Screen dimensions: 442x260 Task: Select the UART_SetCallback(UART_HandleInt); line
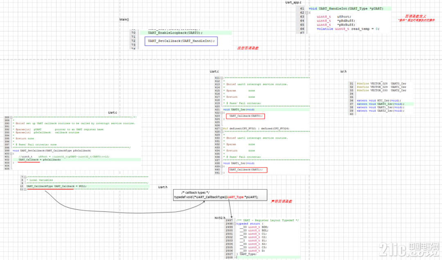(181, 41)
